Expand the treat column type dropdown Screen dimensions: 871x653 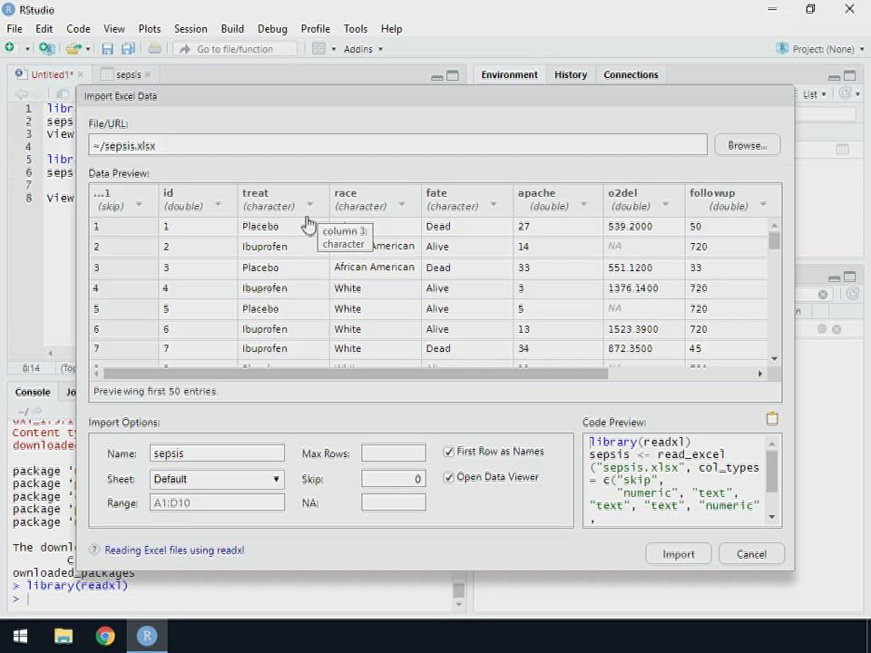click(309, 205)
